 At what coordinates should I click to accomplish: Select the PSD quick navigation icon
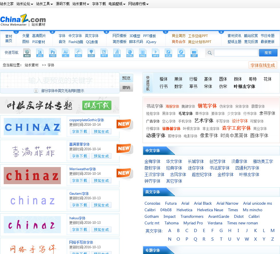click(53, 53)
